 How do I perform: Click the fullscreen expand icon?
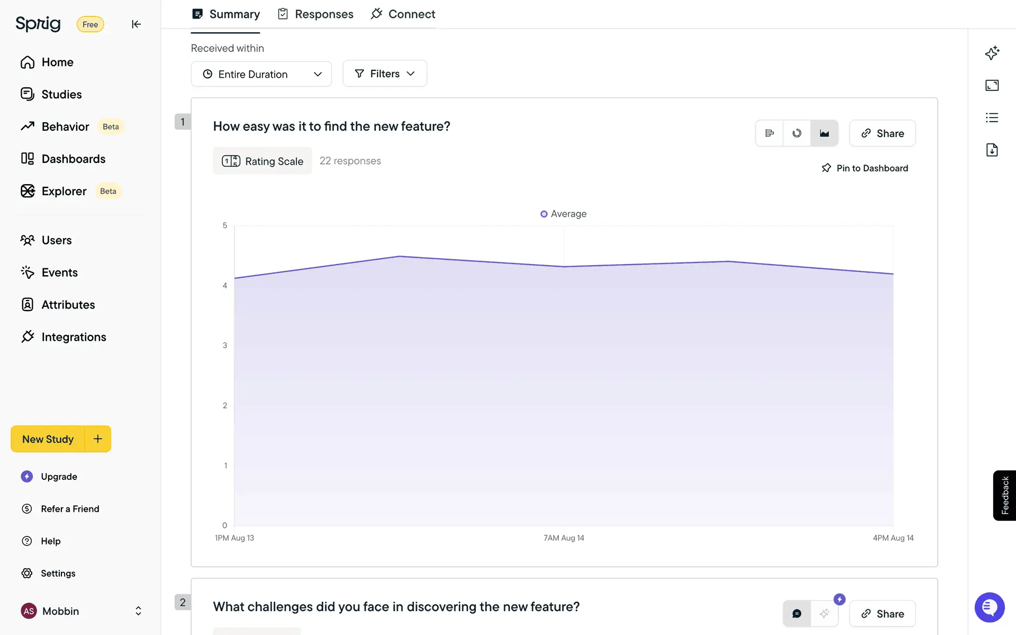(x=992, y=85)
